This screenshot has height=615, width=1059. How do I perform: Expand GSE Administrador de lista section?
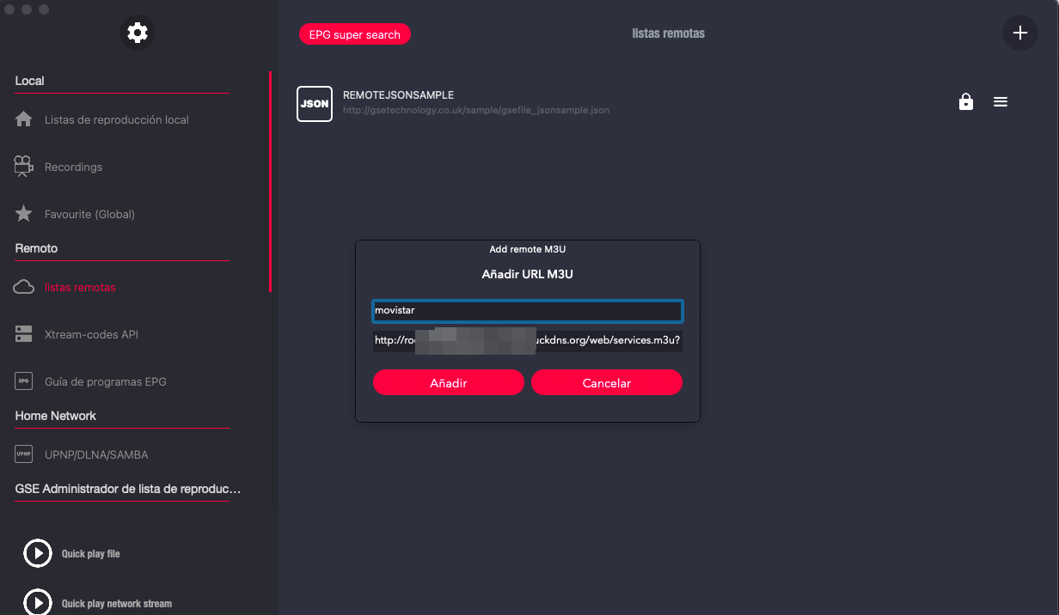coord(127,489)
